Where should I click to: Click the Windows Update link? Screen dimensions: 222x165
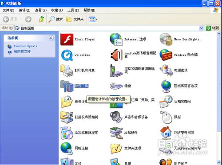point(25,46)
